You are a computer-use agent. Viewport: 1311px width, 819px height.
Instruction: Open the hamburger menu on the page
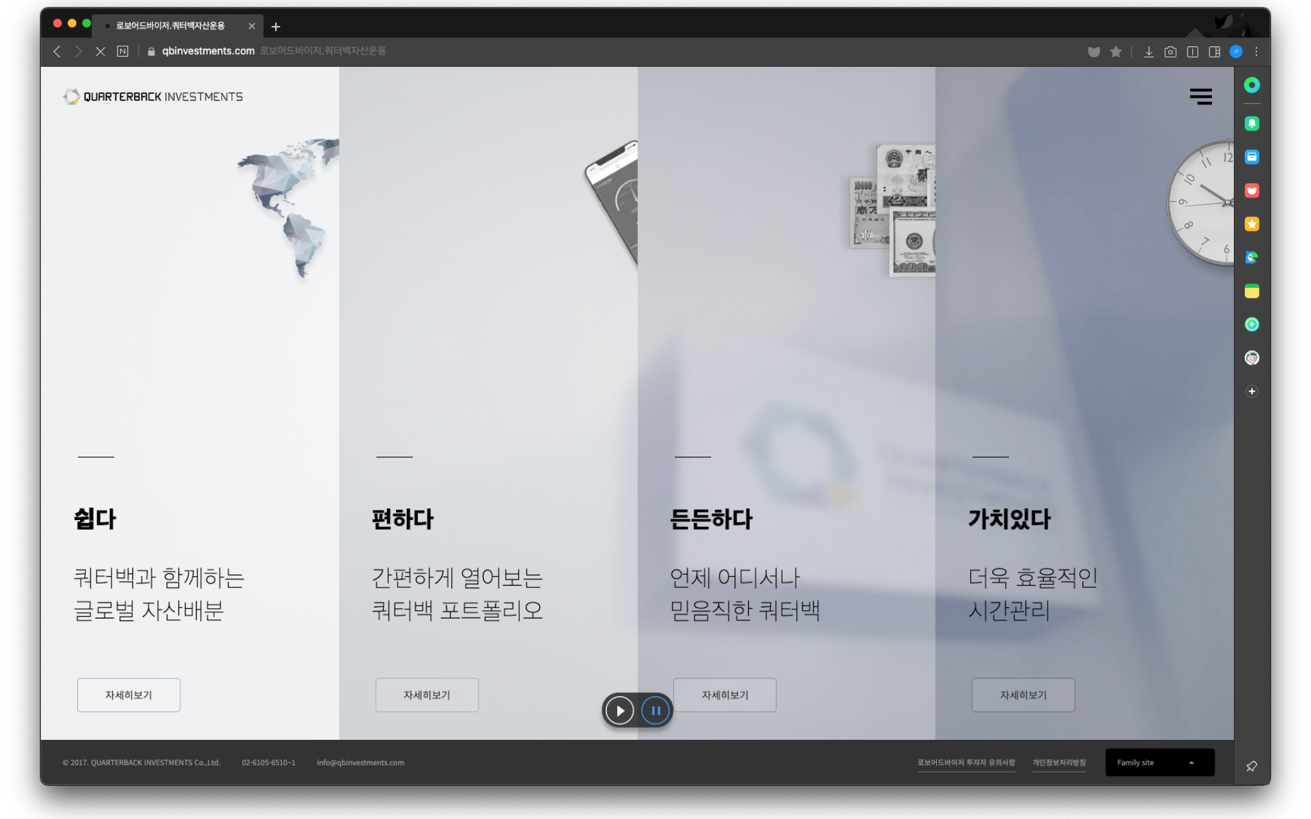pos(1200,96)
